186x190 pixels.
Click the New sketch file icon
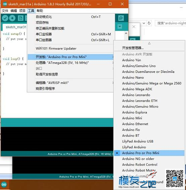coord(21,18)
